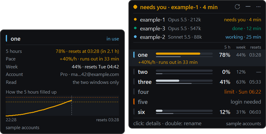Click '44% · resets Tue 04:42' week value
The height and width of the screenshot is (134, 266).
95,67
